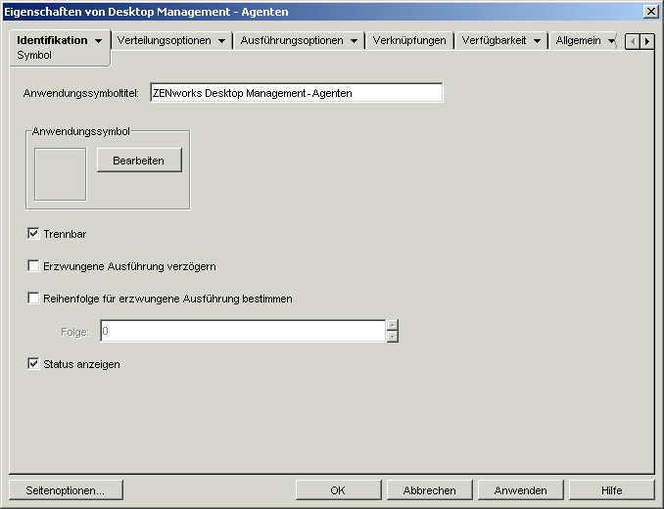The width and height of the screenshot is (664, 509).
Task: Open the Verknüpfungen tab
Action: 409,40
